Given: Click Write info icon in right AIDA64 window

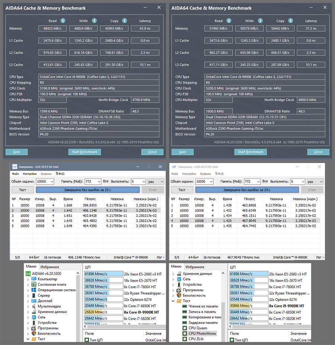Looking at the screenshot, I should coord(260,21).
